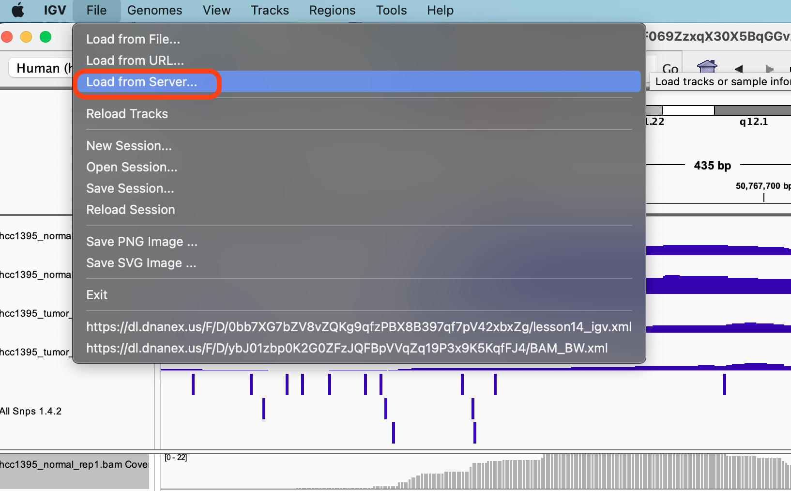Image resolution: width=791 pixels, height=491 pixels.
Task: Select Load from File menu entry
Action: (x=133, y=39)
